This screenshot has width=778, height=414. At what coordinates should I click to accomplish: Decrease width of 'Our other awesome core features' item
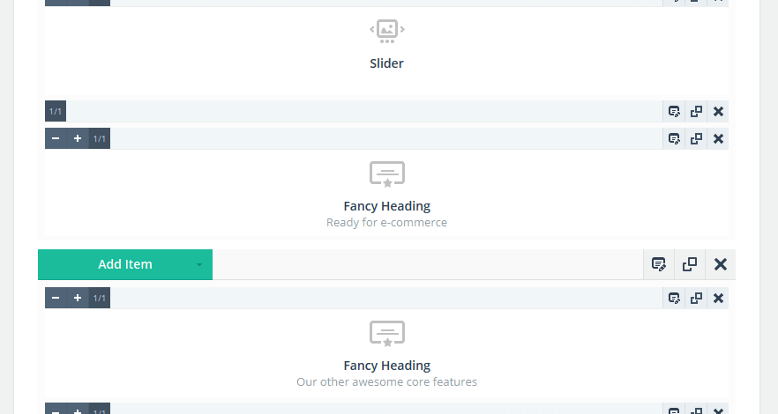point(56,298)
